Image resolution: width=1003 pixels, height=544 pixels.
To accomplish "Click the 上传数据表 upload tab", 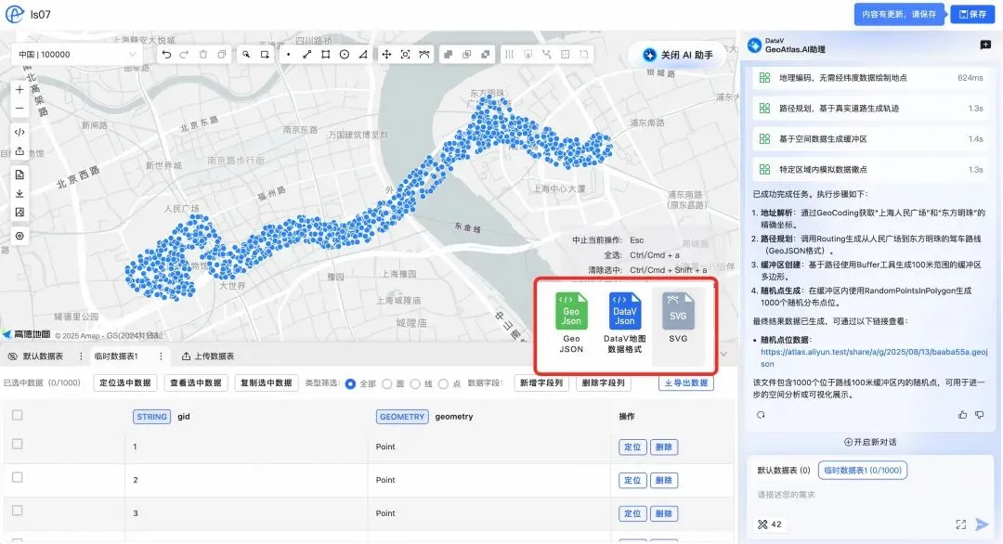I will 208,356.
